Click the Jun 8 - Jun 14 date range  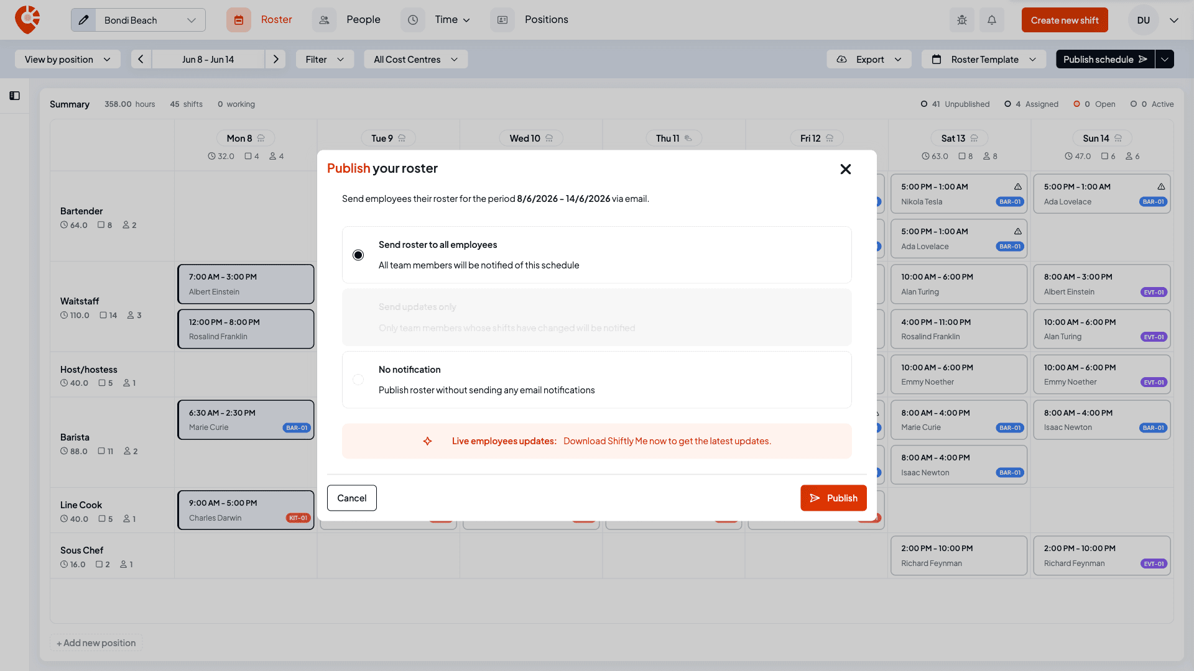(208, 59)
